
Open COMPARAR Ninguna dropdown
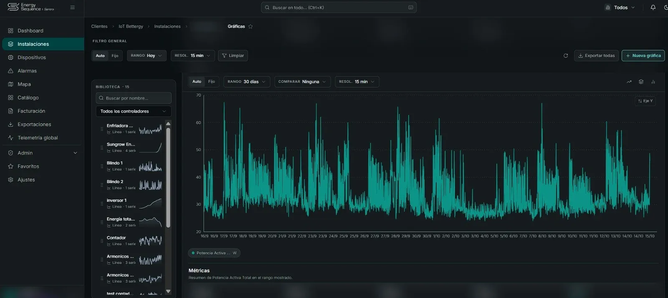coord(302,82)
